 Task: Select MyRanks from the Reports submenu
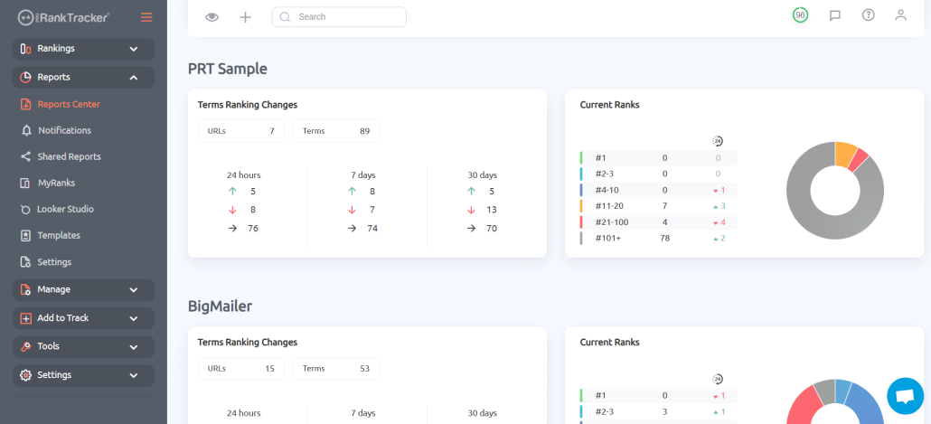(56, 183)
